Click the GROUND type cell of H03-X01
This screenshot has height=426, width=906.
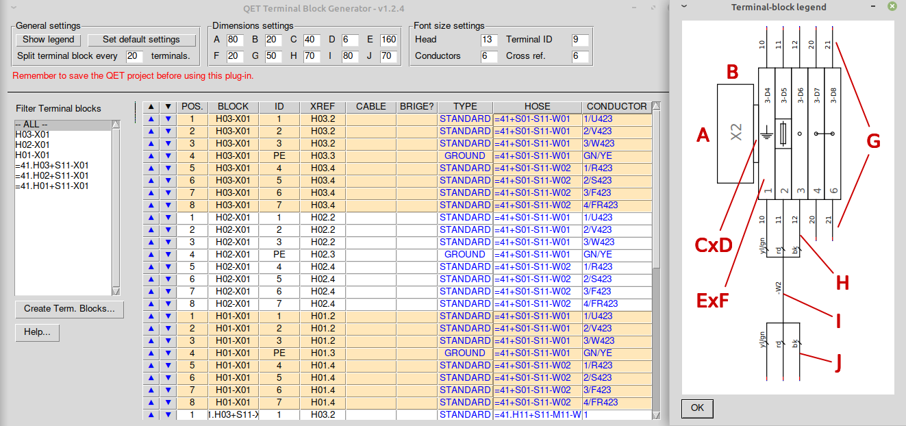point(464,156)
